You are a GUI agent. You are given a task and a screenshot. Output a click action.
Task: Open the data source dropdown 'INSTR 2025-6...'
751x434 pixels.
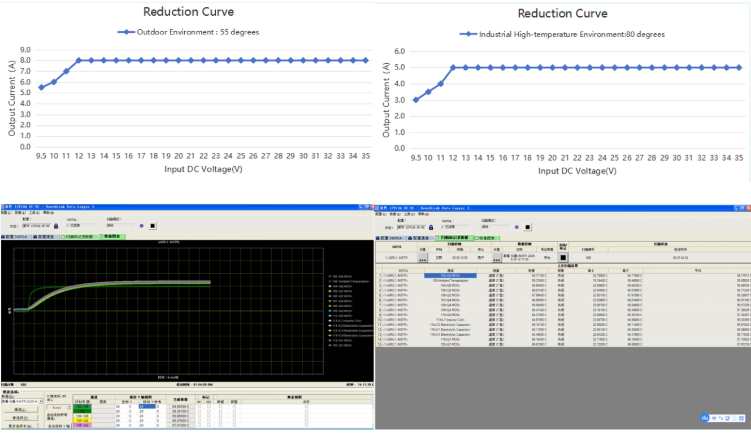click(x=22, y=401)
